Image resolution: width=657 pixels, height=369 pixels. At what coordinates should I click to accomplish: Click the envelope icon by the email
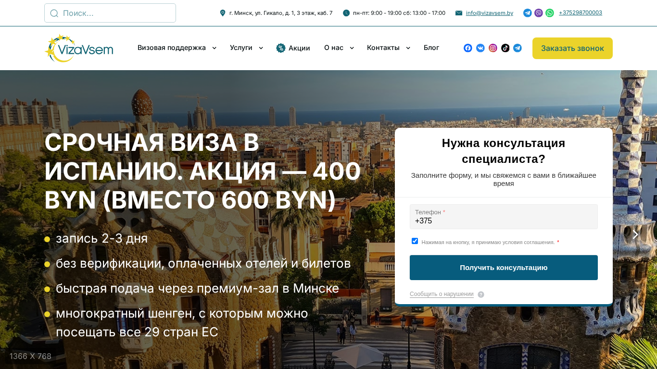(x=459, y=13)
